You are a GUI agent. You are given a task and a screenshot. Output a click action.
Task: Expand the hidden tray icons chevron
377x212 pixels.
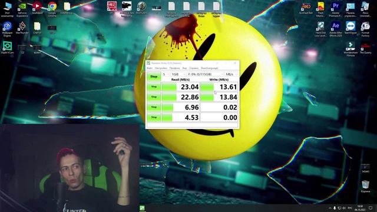[x=330, y=208]
